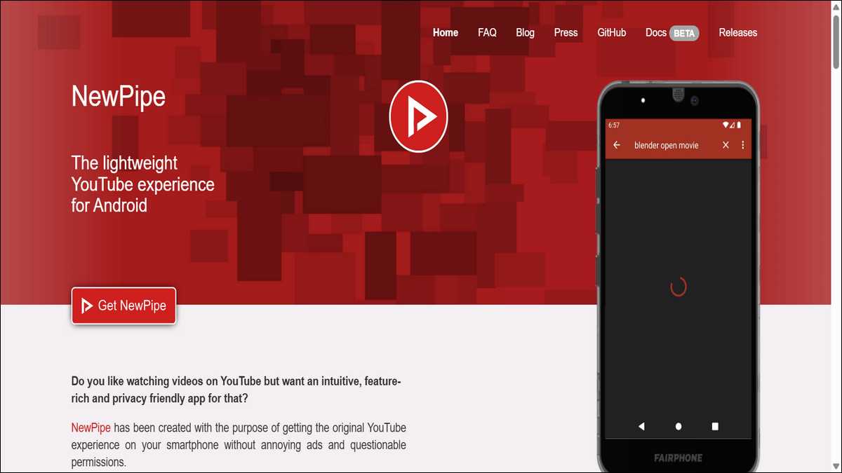Follow the red NewPipe link in paragraph
The image size is (842, 473).
(x=91, y=427)
